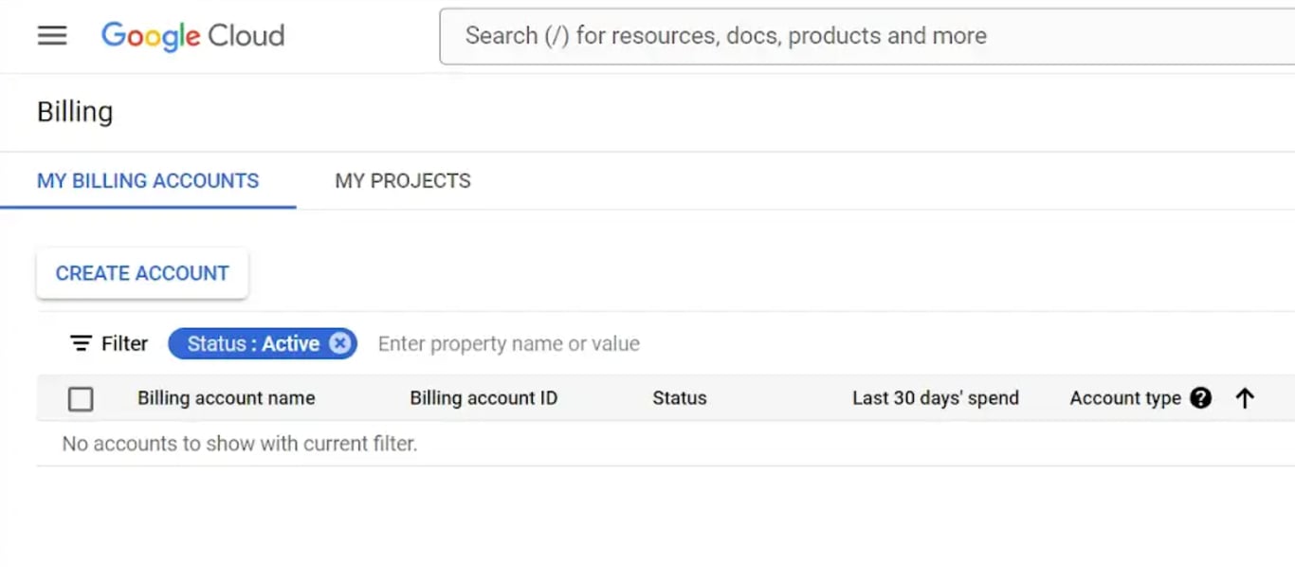Sort by the Status column header
Image resolution: width=1295 pixels, height=567 pixels.
pos(680,398)
